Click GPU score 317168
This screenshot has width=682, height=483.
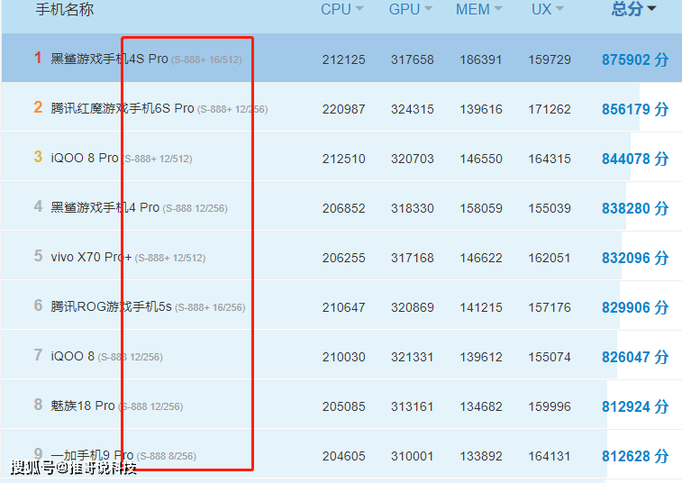tap(413, 258)
